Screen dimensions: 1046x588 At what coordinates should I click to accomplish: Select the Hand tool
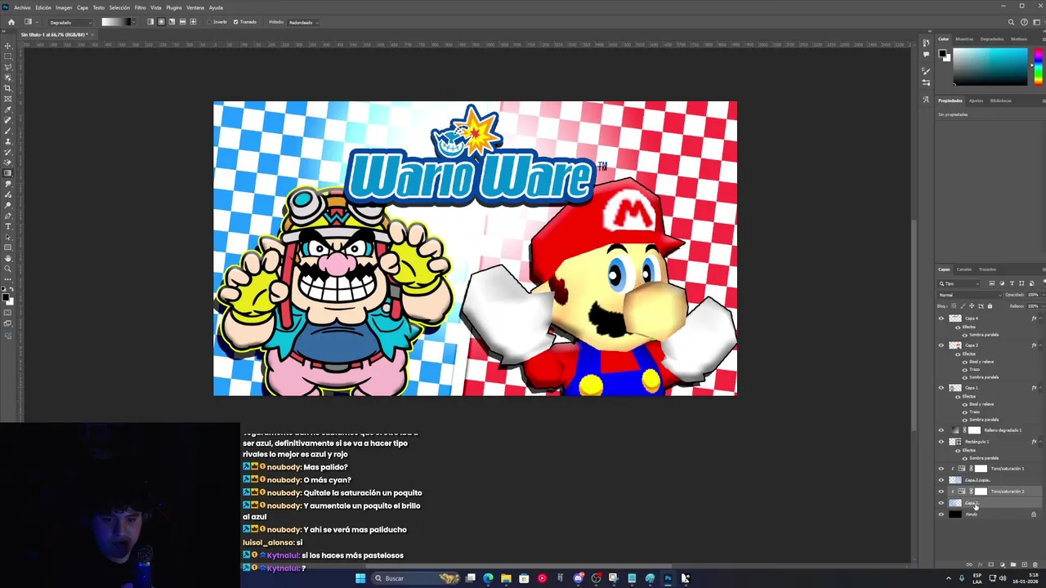point(8,258)
